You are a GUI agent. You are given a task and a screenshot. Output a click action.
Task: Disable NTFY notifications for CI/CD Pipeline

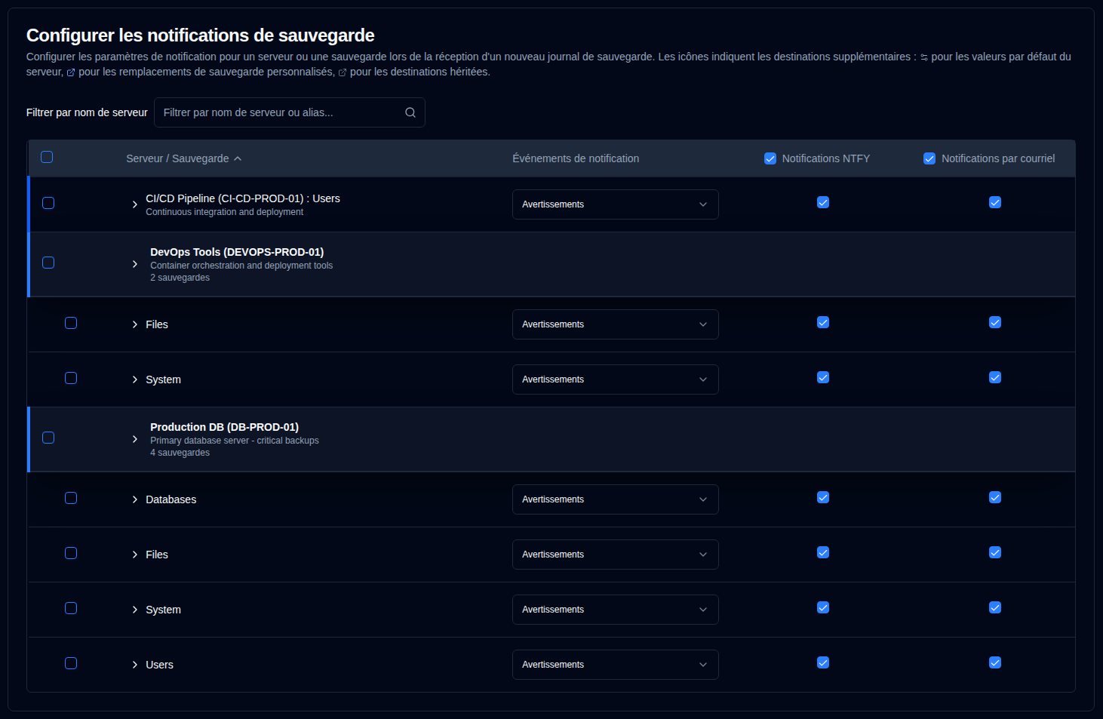(823, 202)
